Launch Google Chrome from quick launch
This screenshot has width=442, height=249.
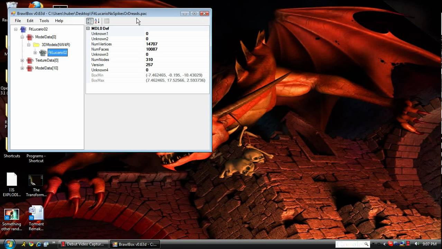(x=31, y=244)
